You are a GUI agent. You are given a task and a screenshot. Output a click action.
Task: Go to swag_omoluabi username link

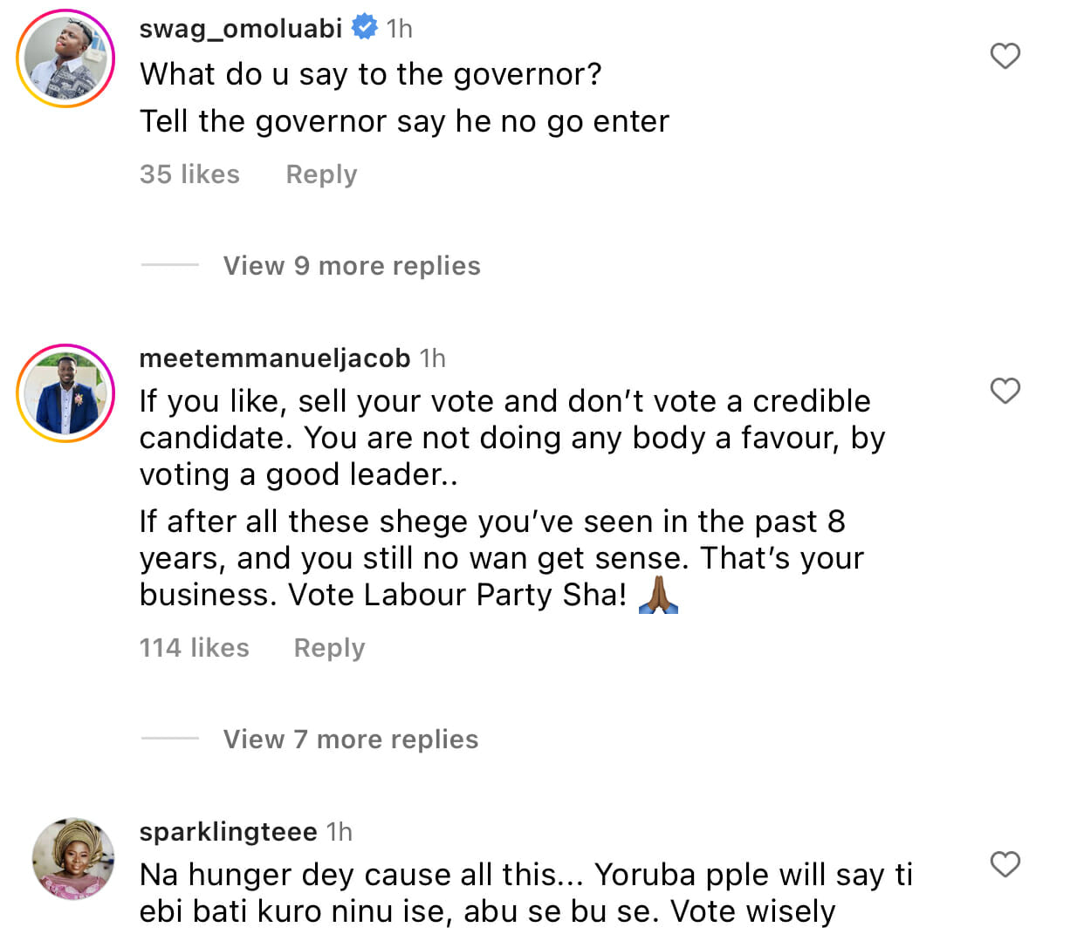pos(240,29)
